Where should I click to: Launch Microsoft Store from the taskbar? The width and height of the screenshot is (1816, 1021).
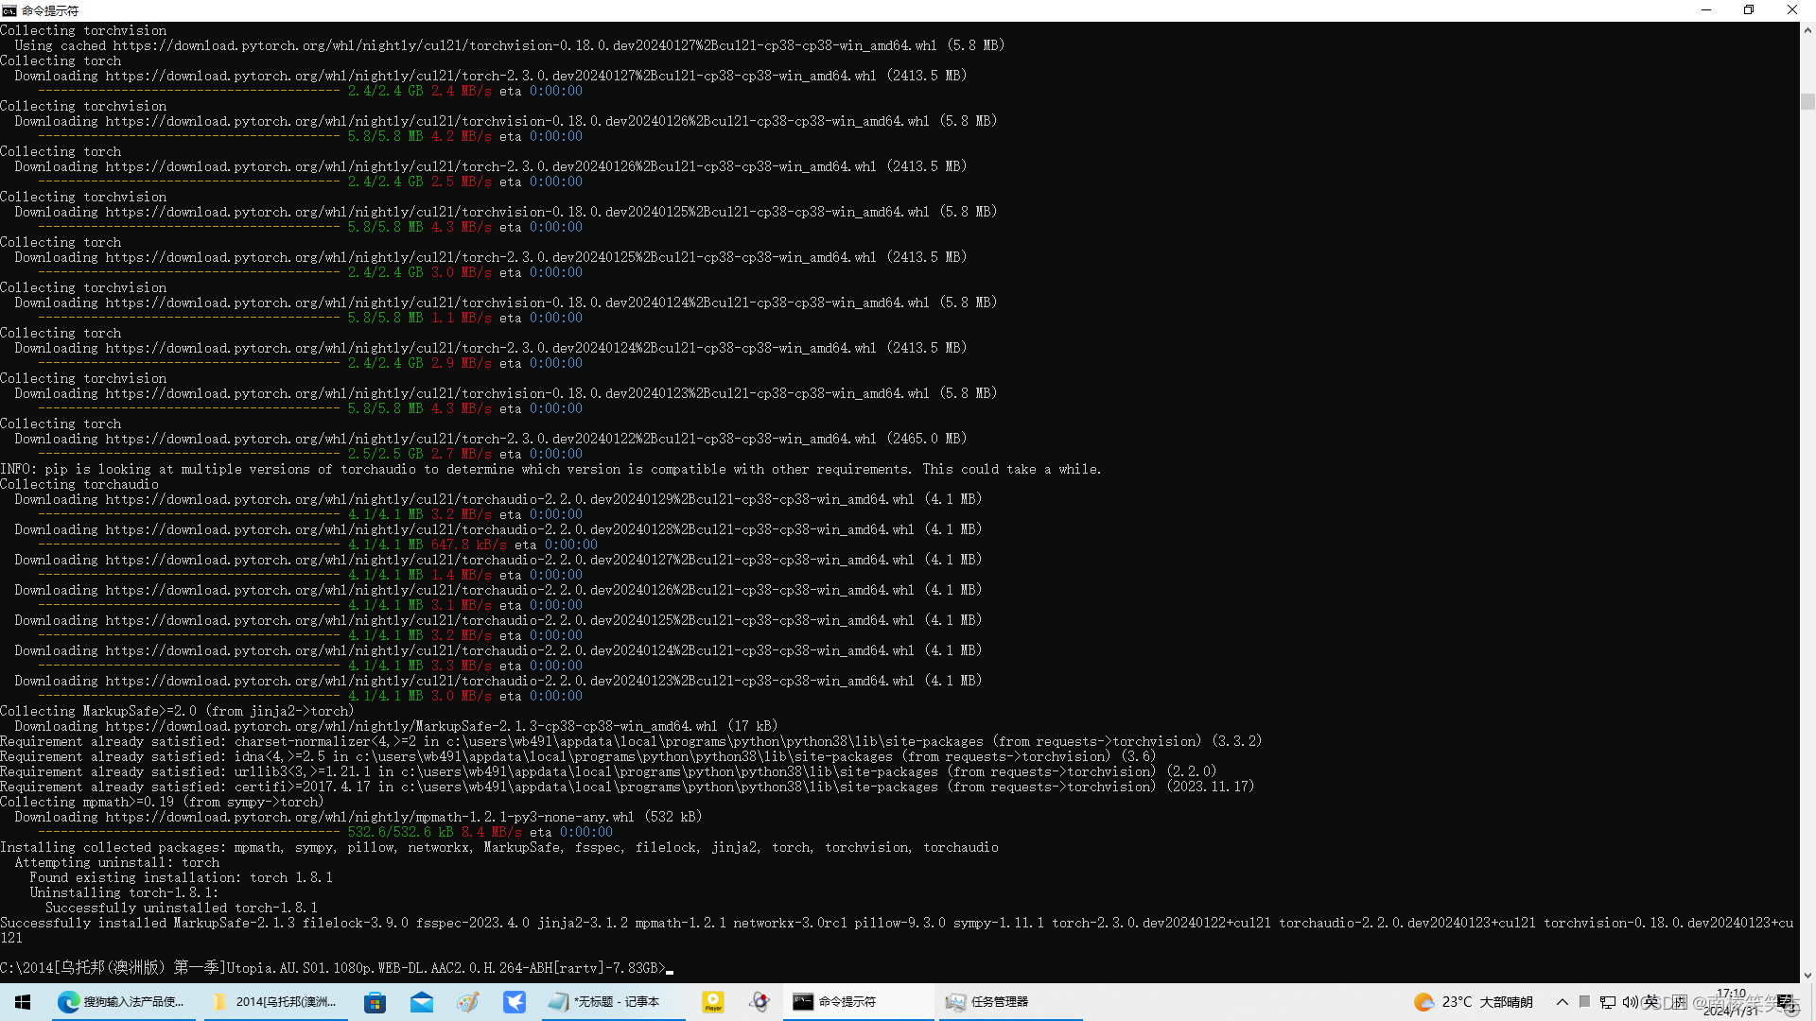[375, 1002]
